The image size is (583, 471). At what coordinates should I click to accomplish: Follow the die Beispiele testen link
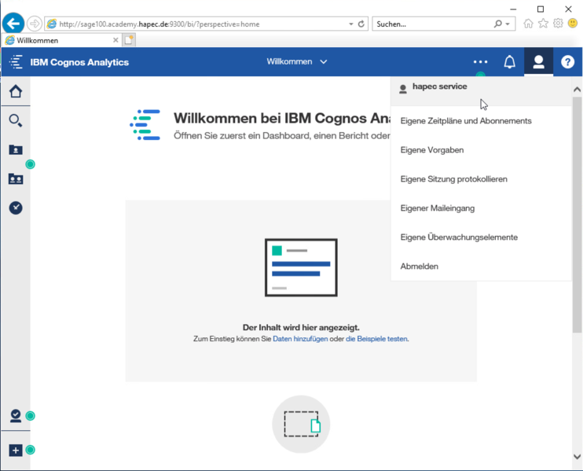(376, 339)
